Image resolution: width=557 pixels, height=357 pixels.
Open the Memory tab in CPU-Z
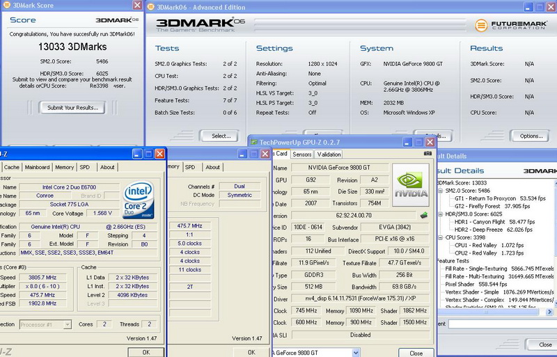[64, 167]
